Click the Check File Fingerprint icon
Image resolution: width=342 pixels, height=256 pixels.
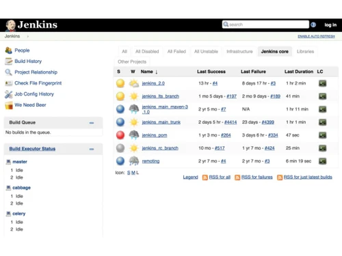(9, 83)
